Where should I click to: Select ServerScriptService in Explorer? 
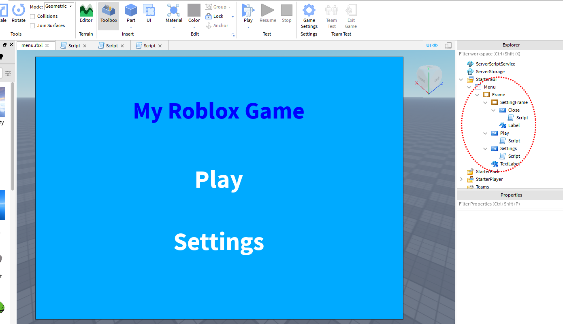click(x=495, y=64)
